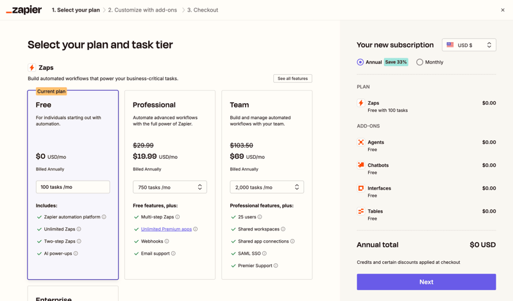
Task: Open info icon next to Two-step Zaps
Action: (x=79, y=241)
